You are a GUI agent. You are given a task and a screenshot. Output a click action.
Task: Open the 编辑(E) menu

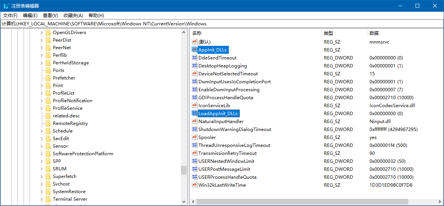[x=30, y=16]
